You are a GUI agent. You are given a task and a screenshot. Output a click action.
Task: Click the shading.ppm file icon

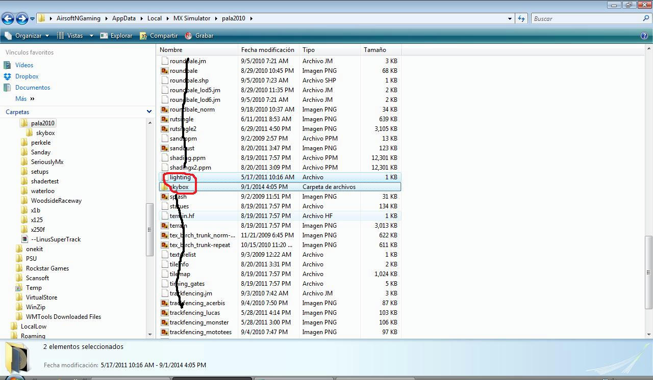pyautogui.click(x=165, y=158)
